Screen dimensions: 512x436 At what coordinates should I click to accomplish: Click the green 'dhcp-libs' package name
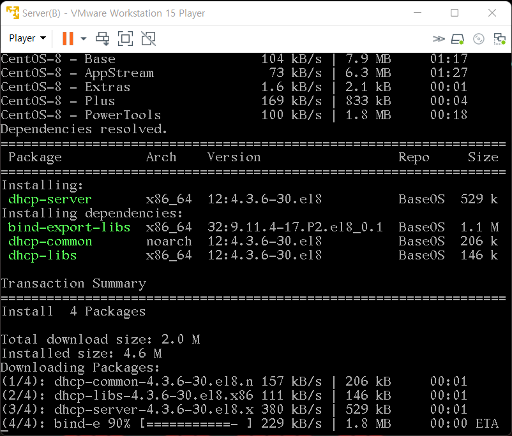pos(42,256)
